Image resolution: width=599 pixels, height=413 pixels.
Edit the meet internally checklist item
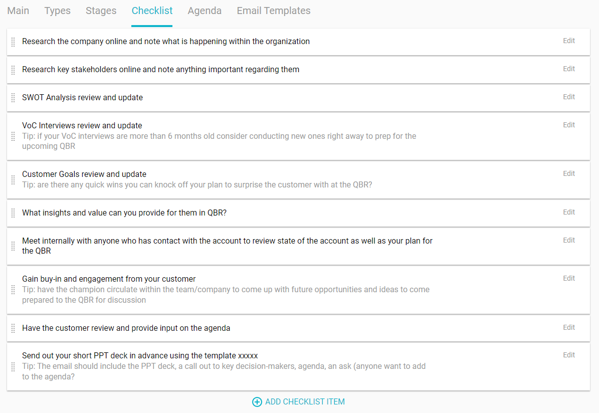click(x=568, y=241)
